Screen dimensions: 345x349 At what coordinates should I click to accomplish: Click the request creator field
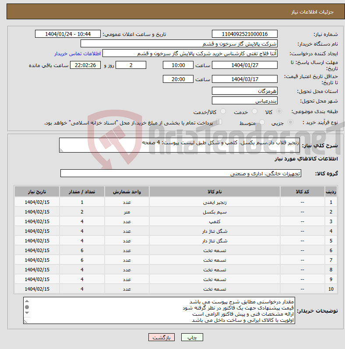pos(190,53)
